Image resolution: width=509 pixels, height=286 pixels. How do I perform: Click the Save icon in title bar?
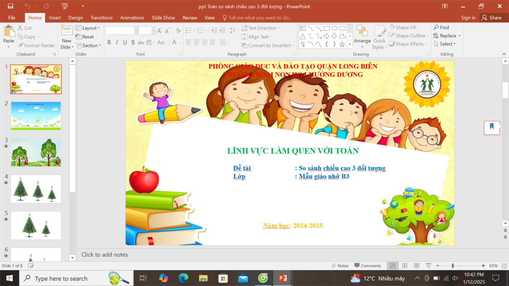click(x=10, y=6)
